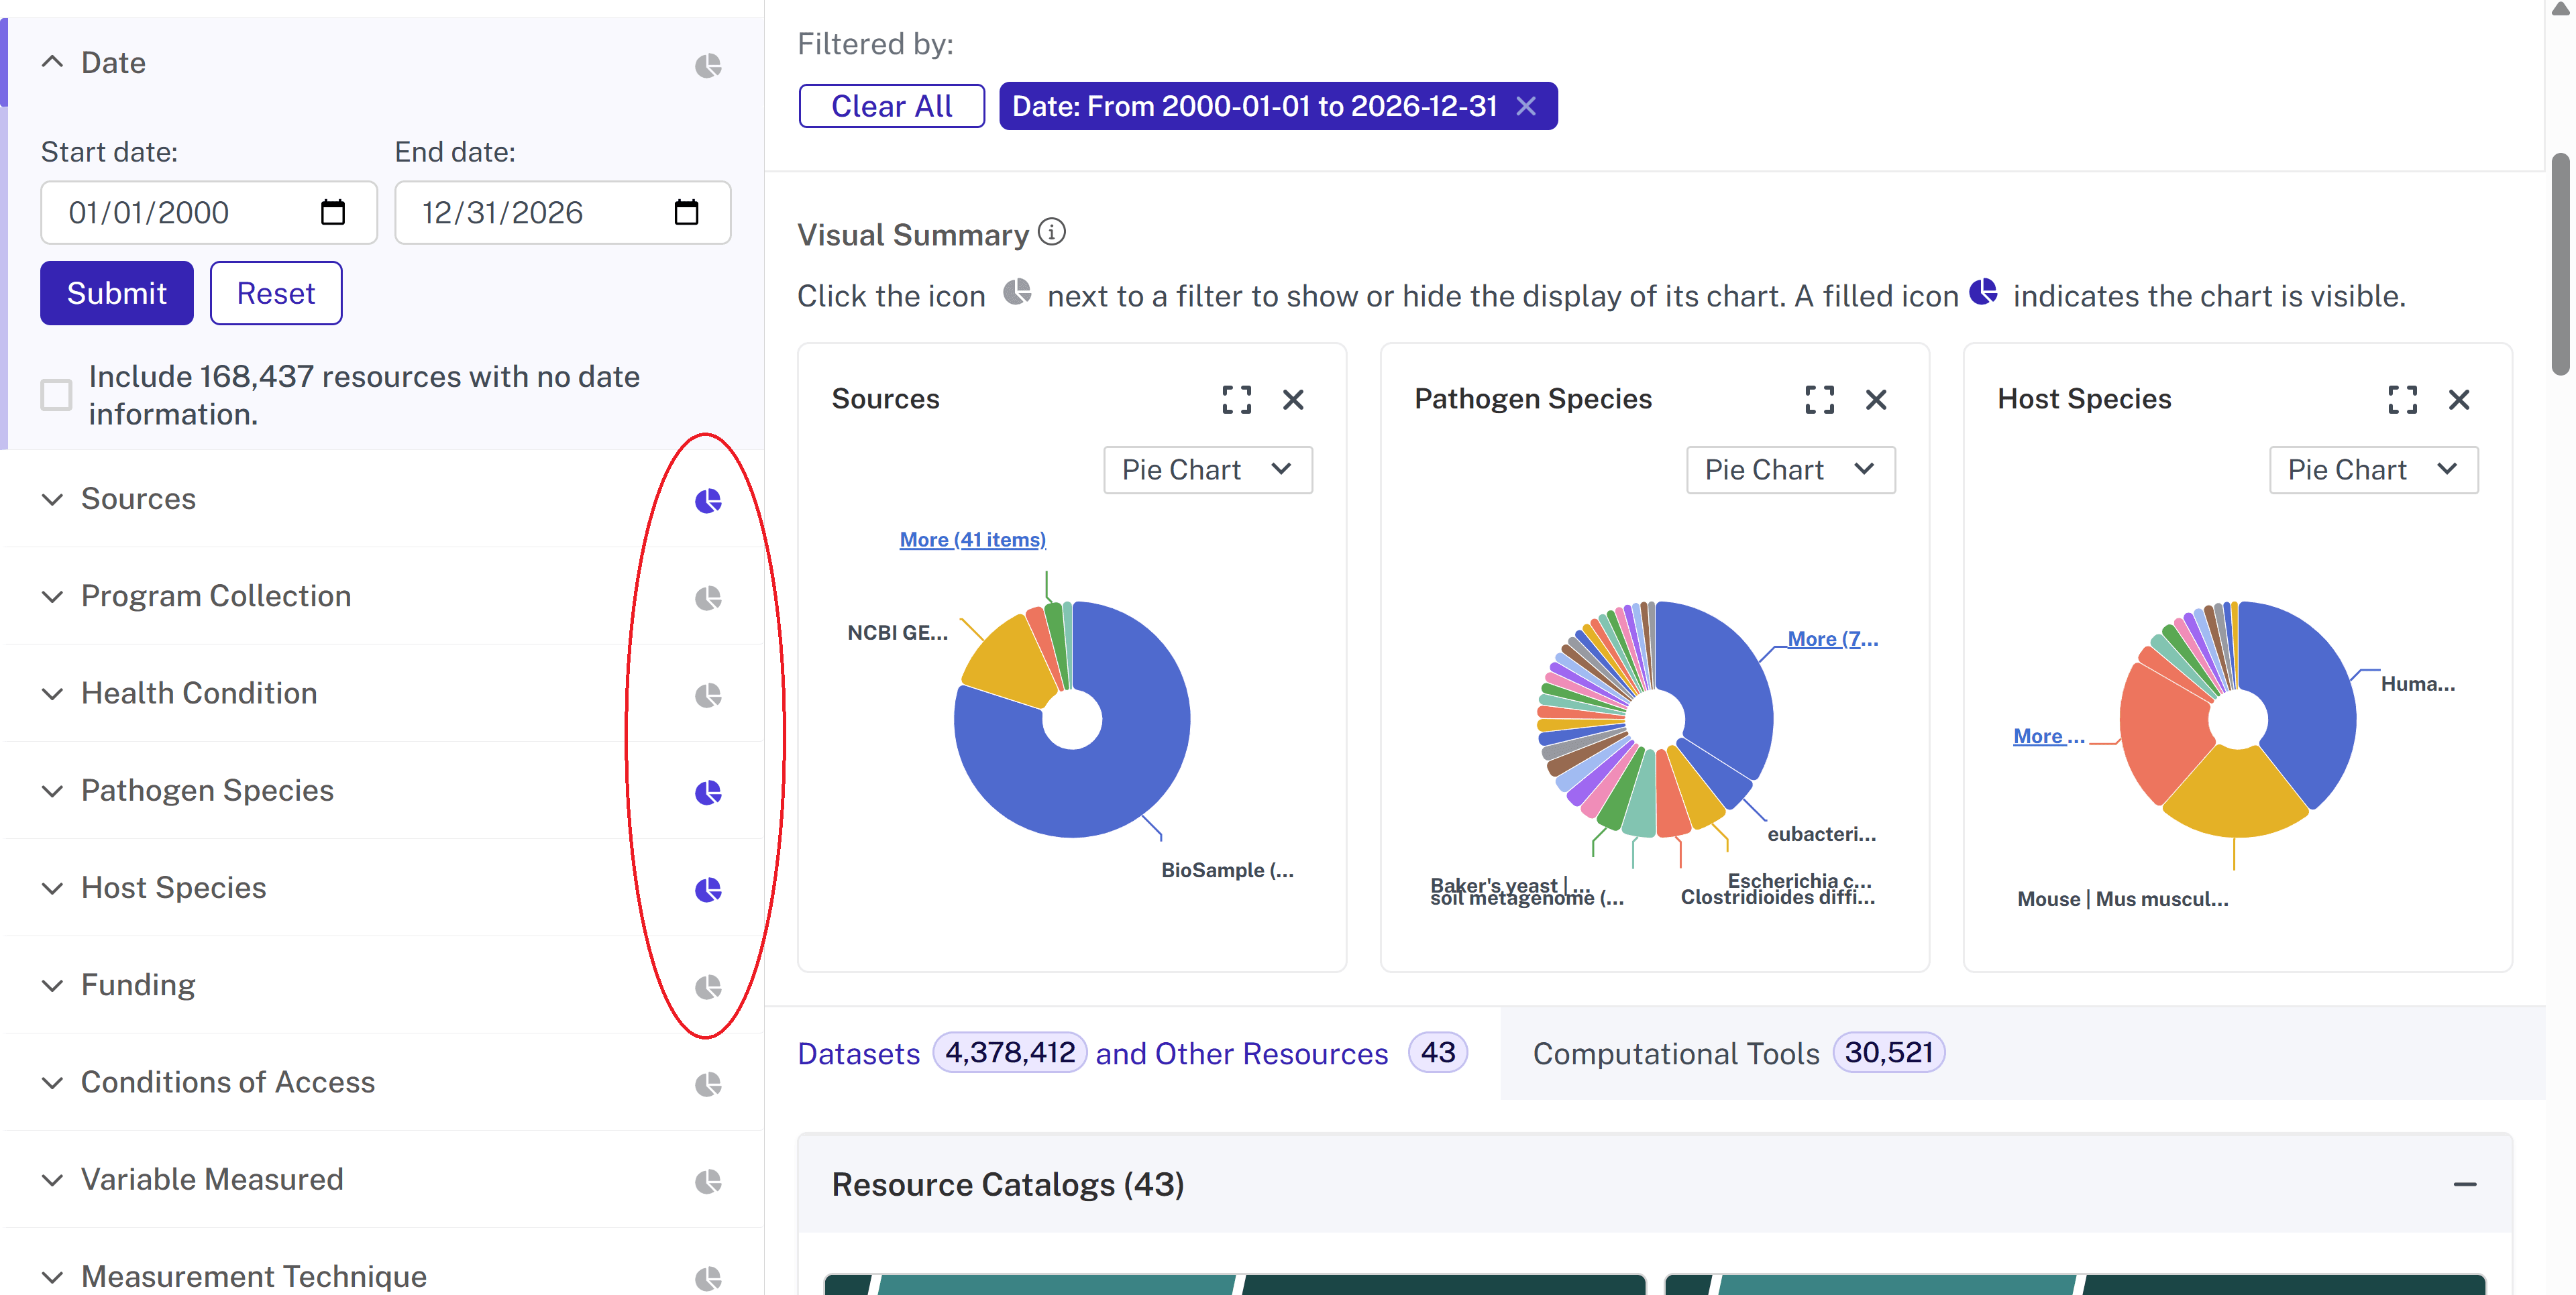Show the Health Condition chart icon

pyautogui.click(x=708, y=695)
